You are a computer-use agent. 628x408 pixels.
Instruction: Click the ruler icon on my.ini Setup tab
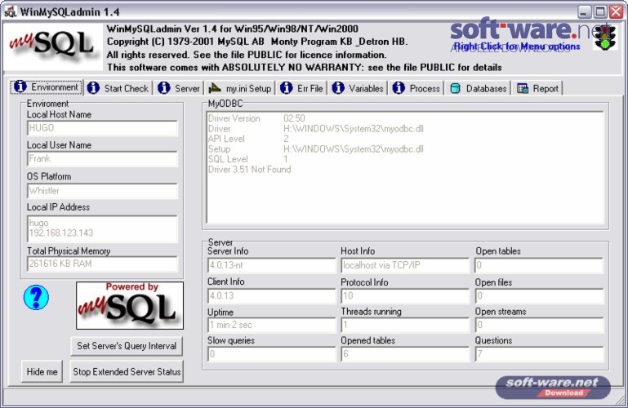point(215,87)
